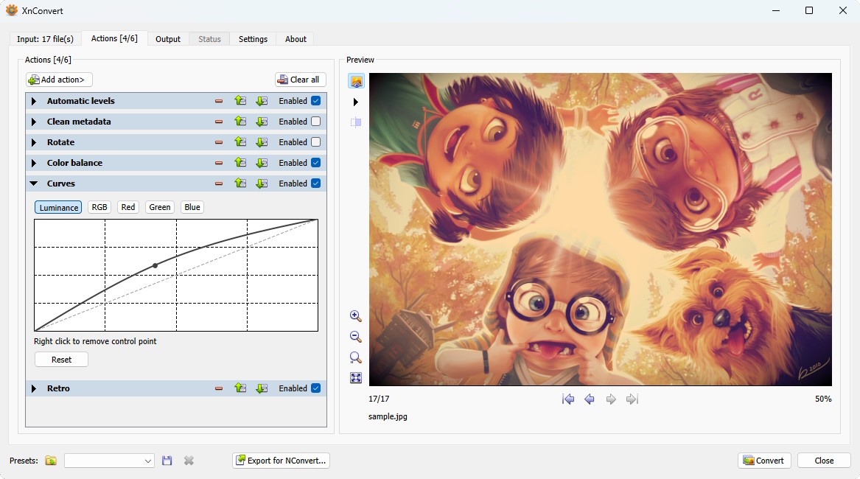Move Rotate action up
The height and width of the screenshot is (479, 860).
pos(240,141)
